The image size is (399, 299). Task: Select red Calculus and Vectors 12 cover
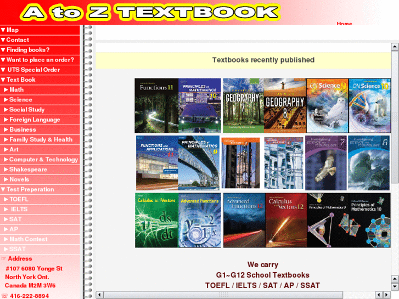click(x=286, y=220)
